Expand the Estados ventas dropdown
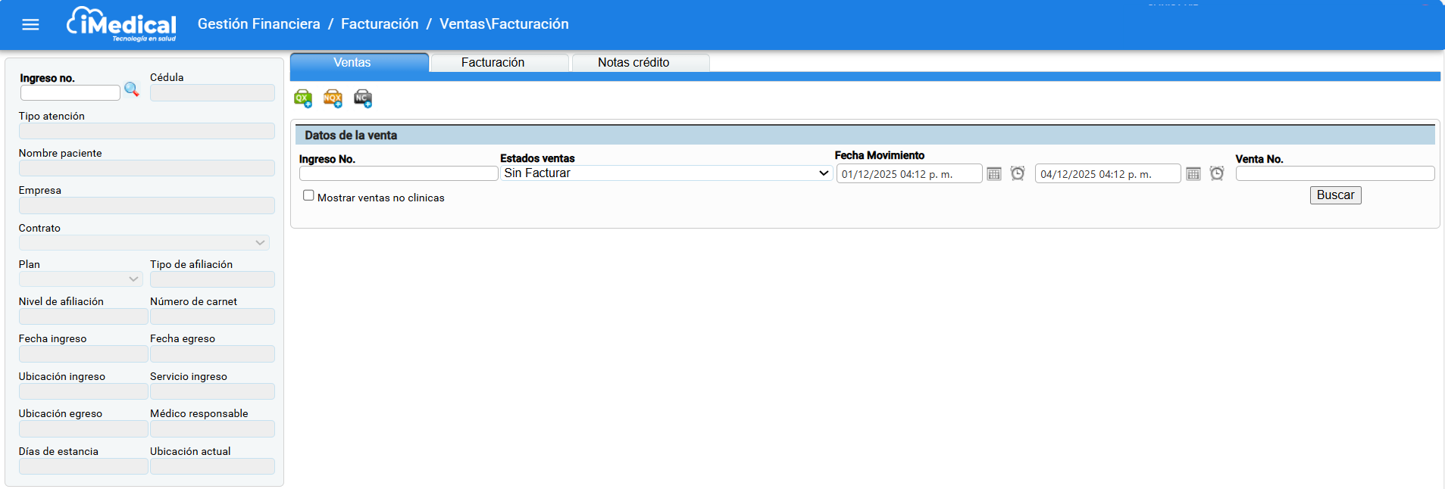This screenshot has width=1445, height=489. 666,173
